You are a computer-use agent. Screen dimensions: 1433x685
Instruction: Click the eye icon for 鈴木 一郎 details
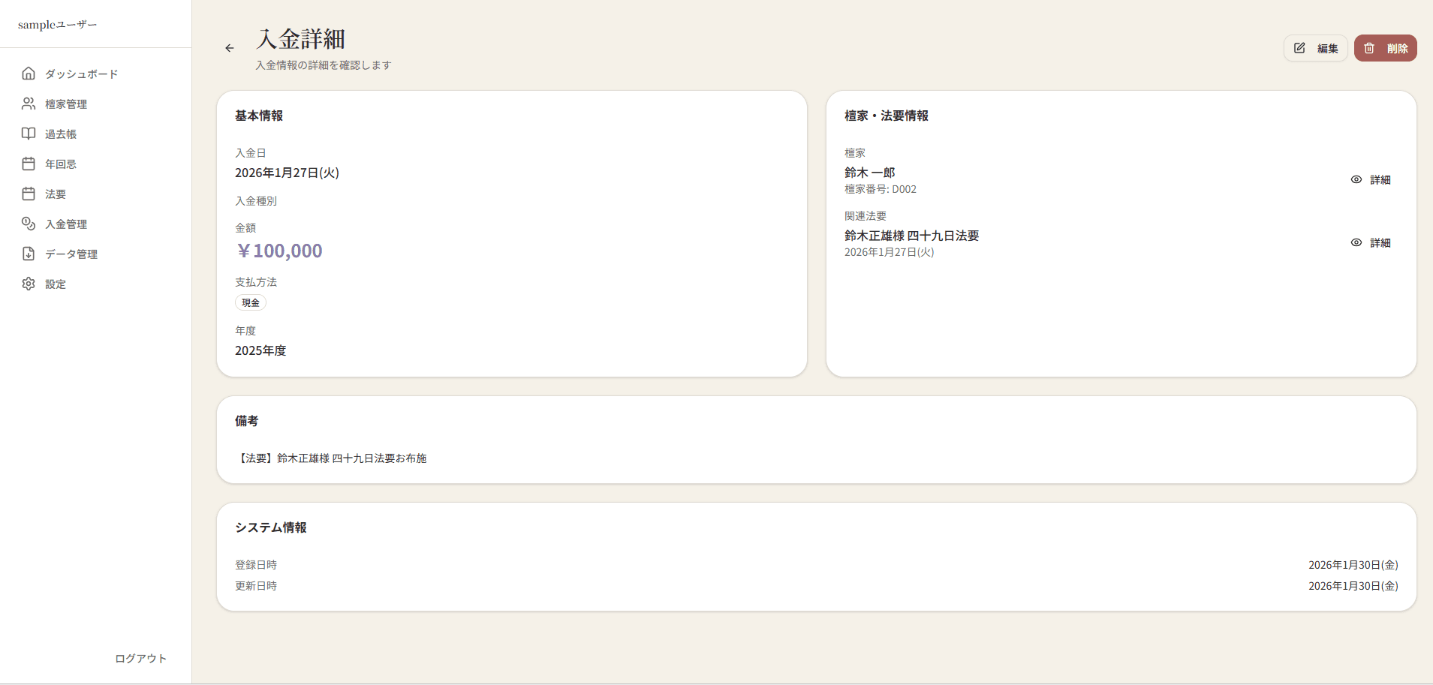(1356, 180)
